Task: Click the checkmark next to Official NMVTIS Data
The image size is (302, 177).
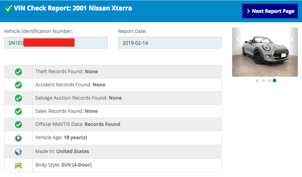Action: point(18,125)
